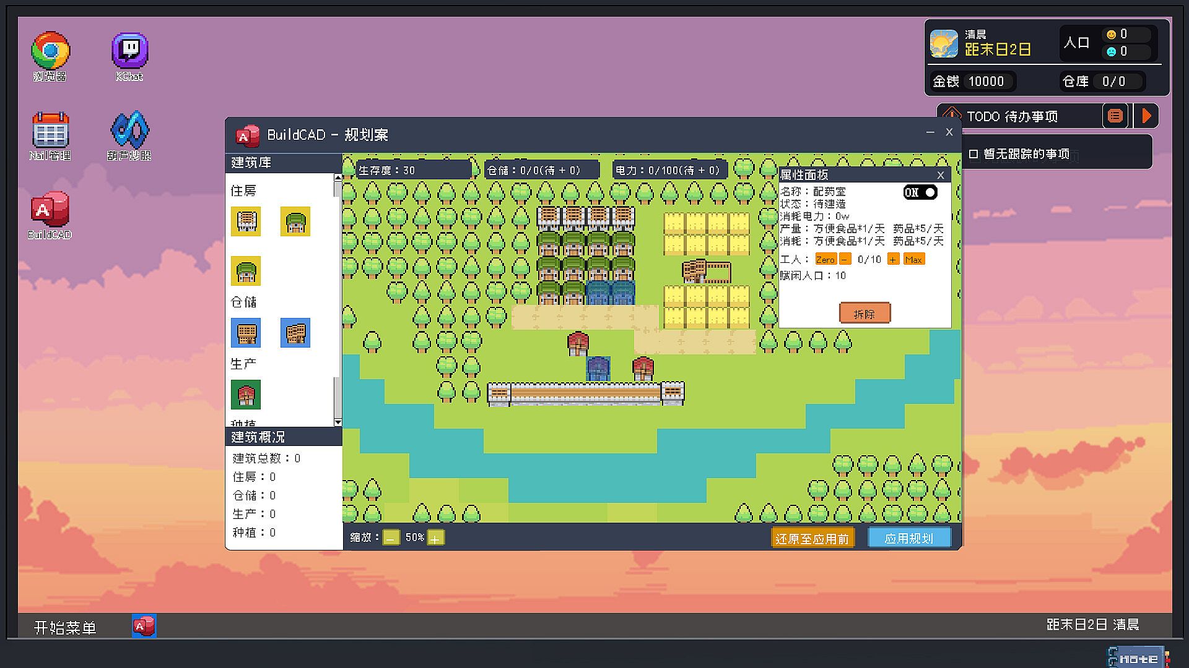Decrease zoom with the minus button
The width and height of the screenshot is (1189, 668).
tap(391, 538)
